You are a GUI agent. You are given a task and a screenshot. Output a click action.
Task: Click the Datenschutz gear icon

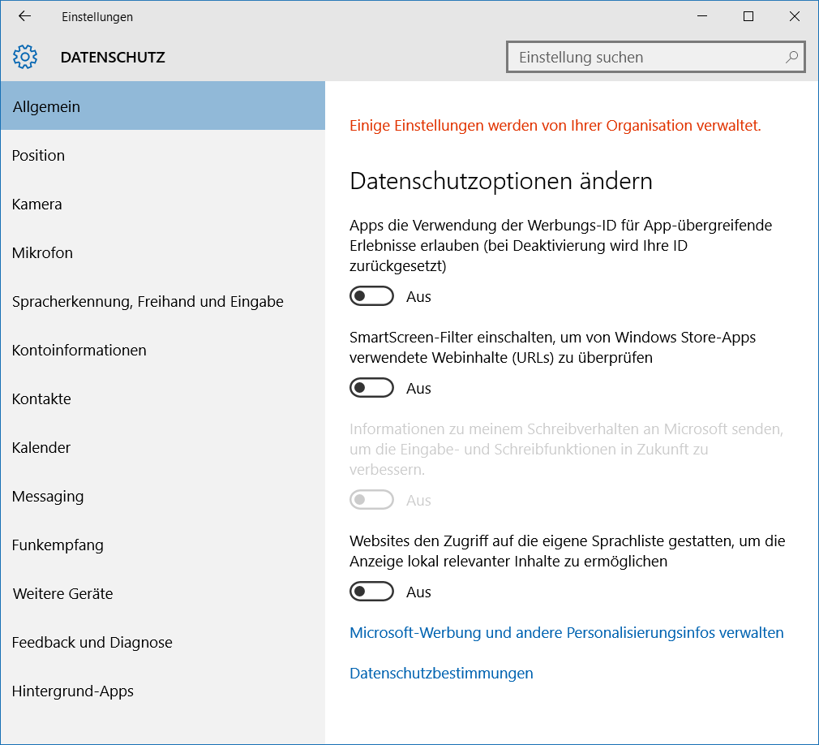point(26,57)
